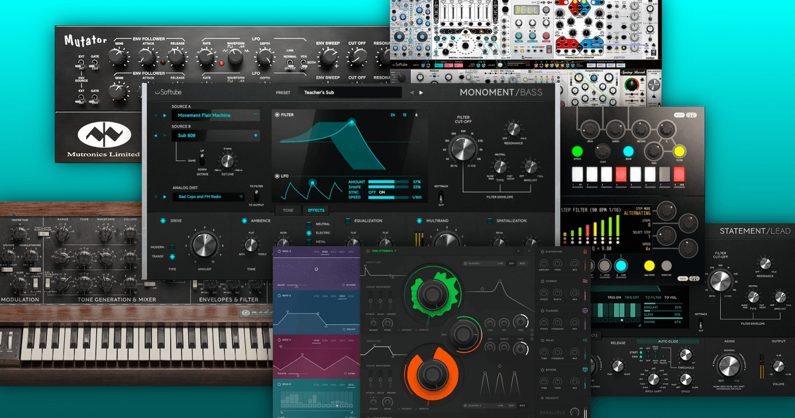Viewport: 795px width, 418px height.
Task: Enable the Equalization effect toggle
Action: coord(348,220)
